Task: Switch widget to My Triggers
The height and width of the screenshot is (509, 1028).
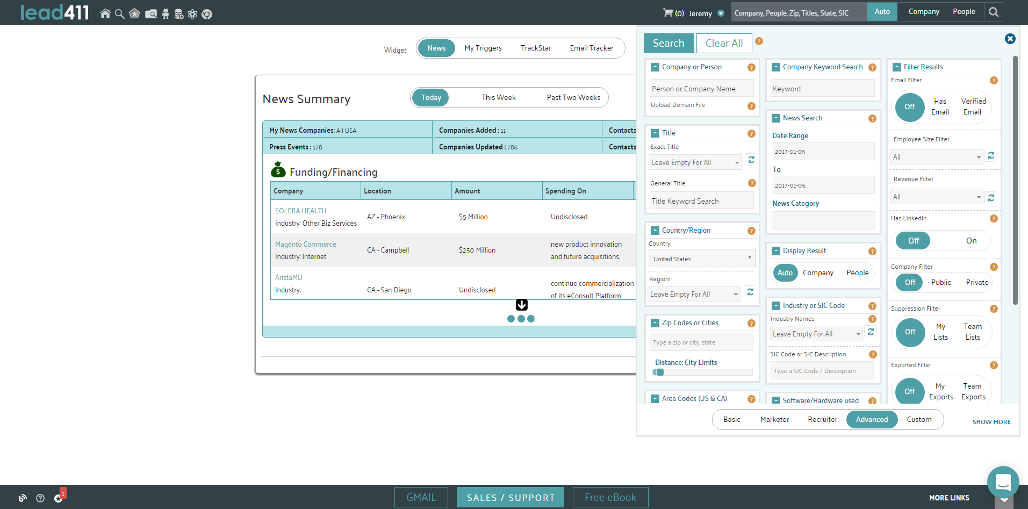Action: (x=483, y=48)
